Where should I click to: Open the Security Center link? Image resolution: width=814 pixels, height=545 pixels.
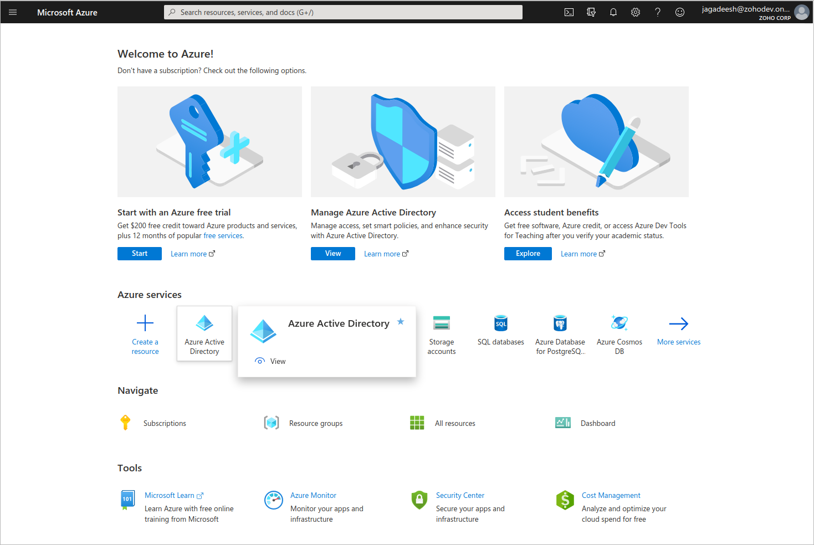click(x=460, y=496)
